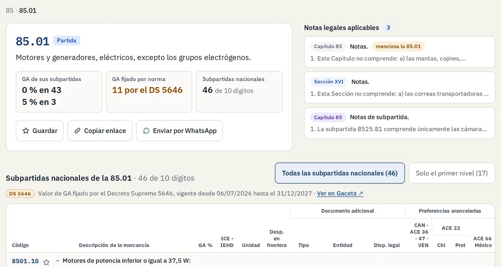This screenshot has height=267, width=501.
Task: Click the star icon on Guardar button
Action: (26, 131)
